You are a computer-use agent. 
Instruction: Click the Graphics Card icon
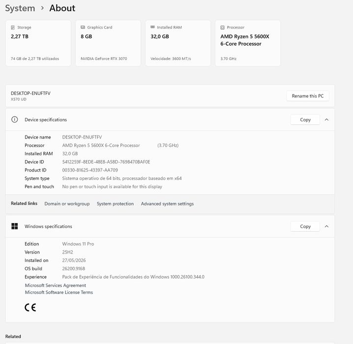[x=83, y=27]
